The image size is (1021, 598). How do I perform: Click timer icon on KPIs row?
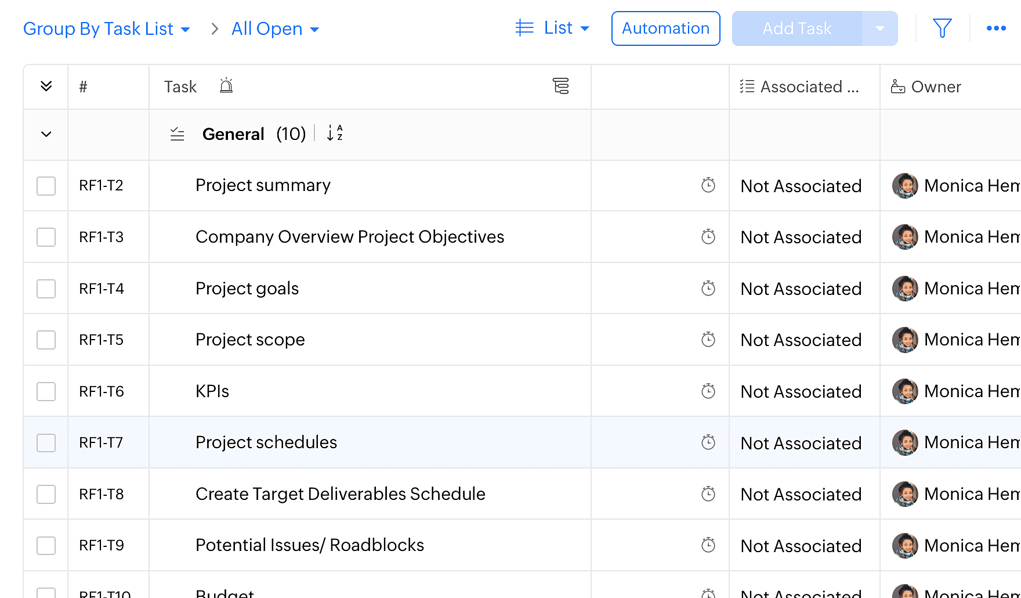coord(708,391)
